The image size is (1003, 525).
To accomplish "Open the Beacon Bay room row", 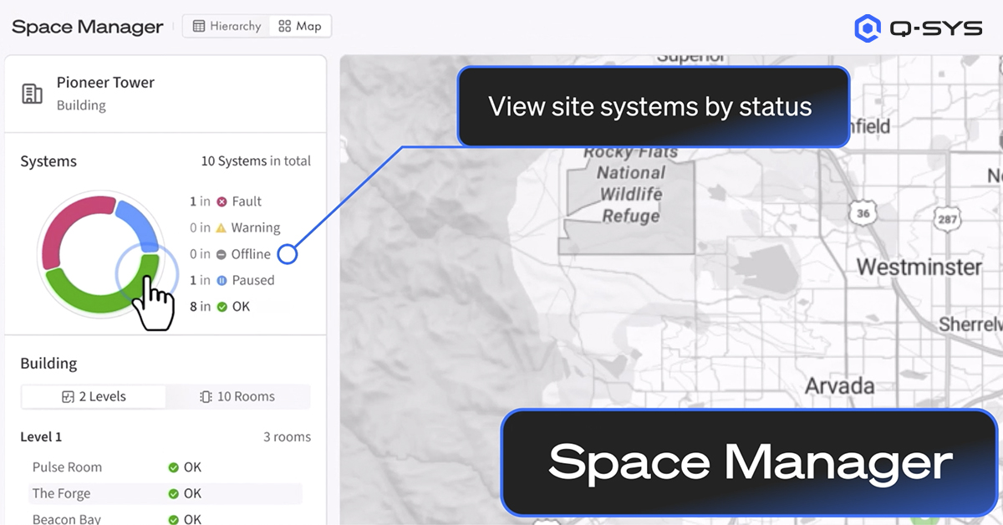I will pyautogui.click(x=165, y=519).
